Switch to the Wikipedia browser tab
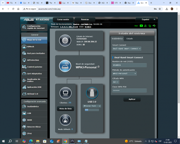The width and height of the screenshot is (180, 144). click(77, 3)
